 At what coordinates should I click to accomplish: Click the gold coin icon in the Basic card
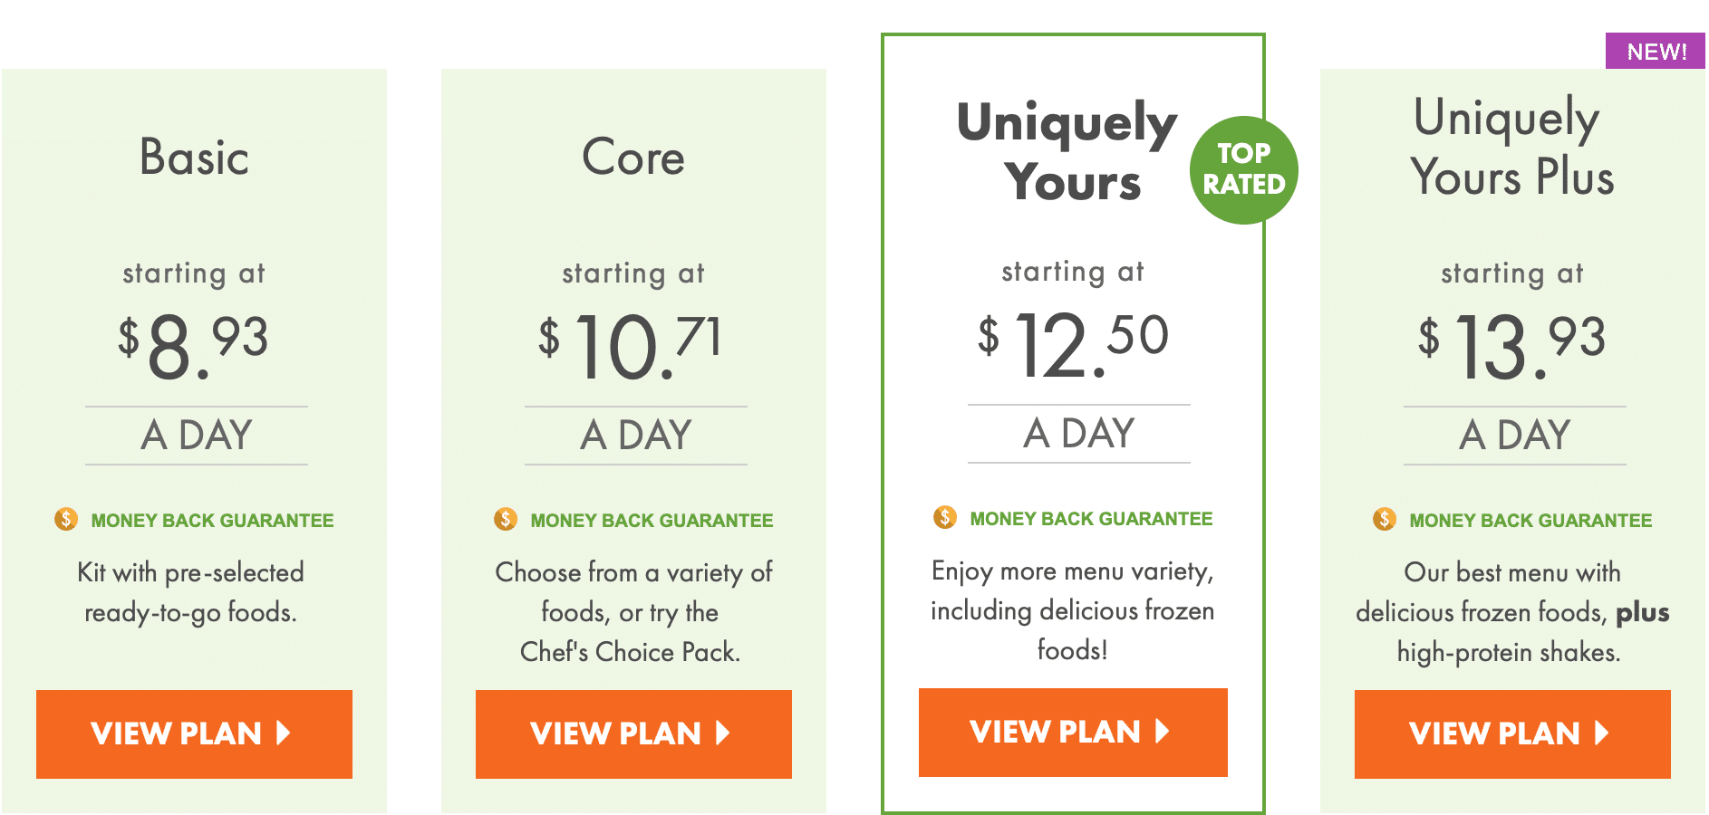pos(66,519)
